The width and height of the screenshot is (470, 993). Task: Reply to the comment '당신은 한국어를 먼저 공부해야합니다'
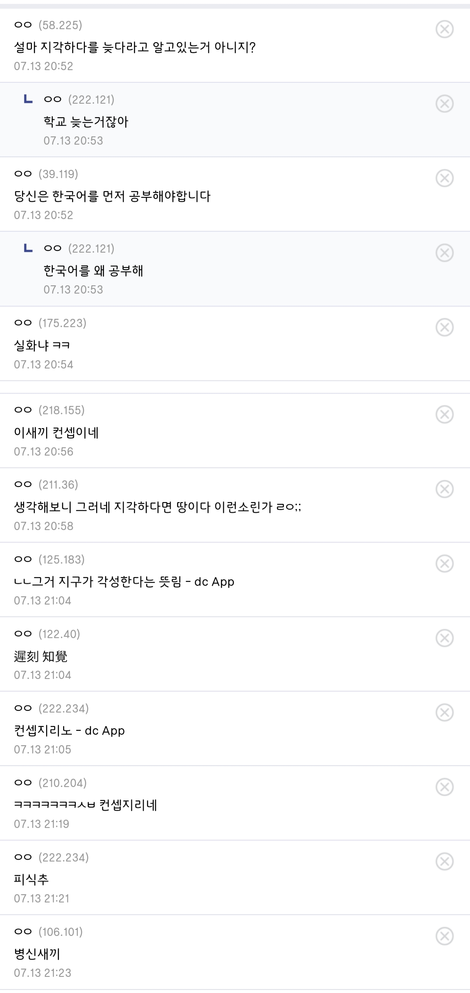tap(112, 196)
